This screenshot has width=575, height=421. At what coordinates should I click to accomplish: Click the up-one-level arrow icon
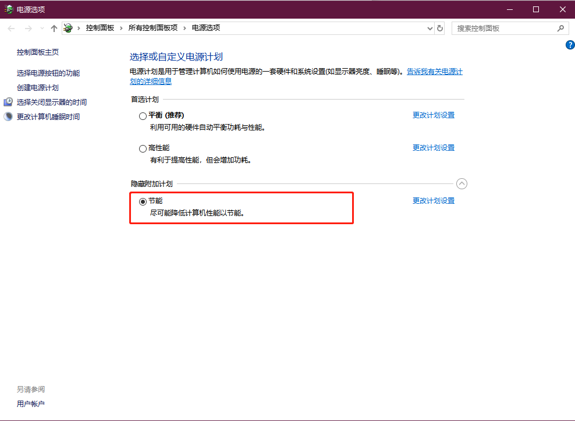[54, 28]
